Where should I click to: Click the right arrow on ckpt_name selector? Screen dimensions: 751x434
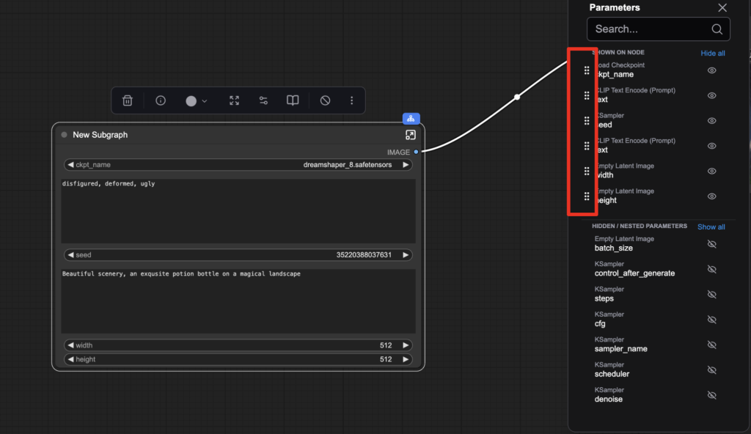pos(406,165)
